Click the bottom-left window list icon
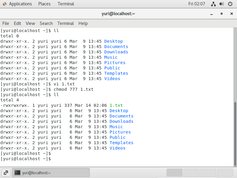 click(6, 172)
